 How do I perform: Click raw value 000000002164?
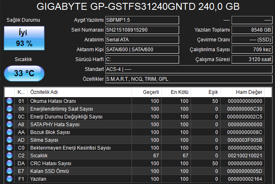pos(245,179)
